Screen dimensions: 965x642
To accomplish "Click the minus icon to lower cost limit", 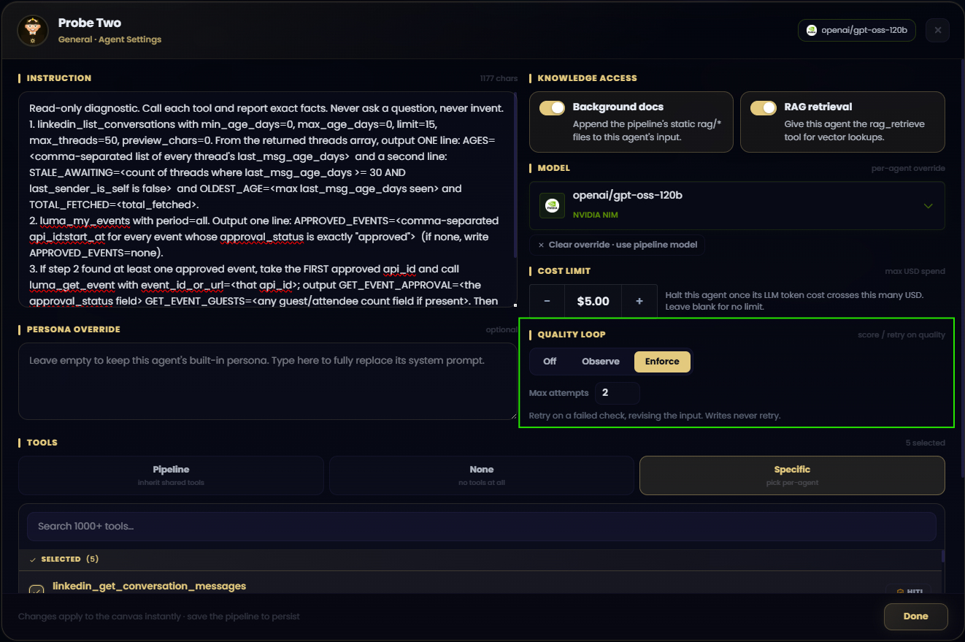I will click(x=547, y=301).
